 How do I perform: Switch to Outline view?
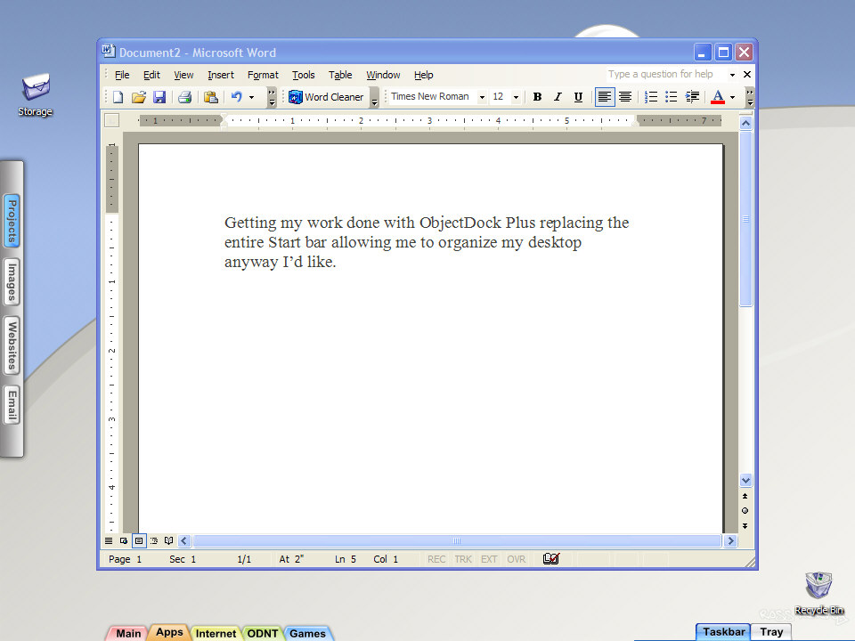pos(154,540)
